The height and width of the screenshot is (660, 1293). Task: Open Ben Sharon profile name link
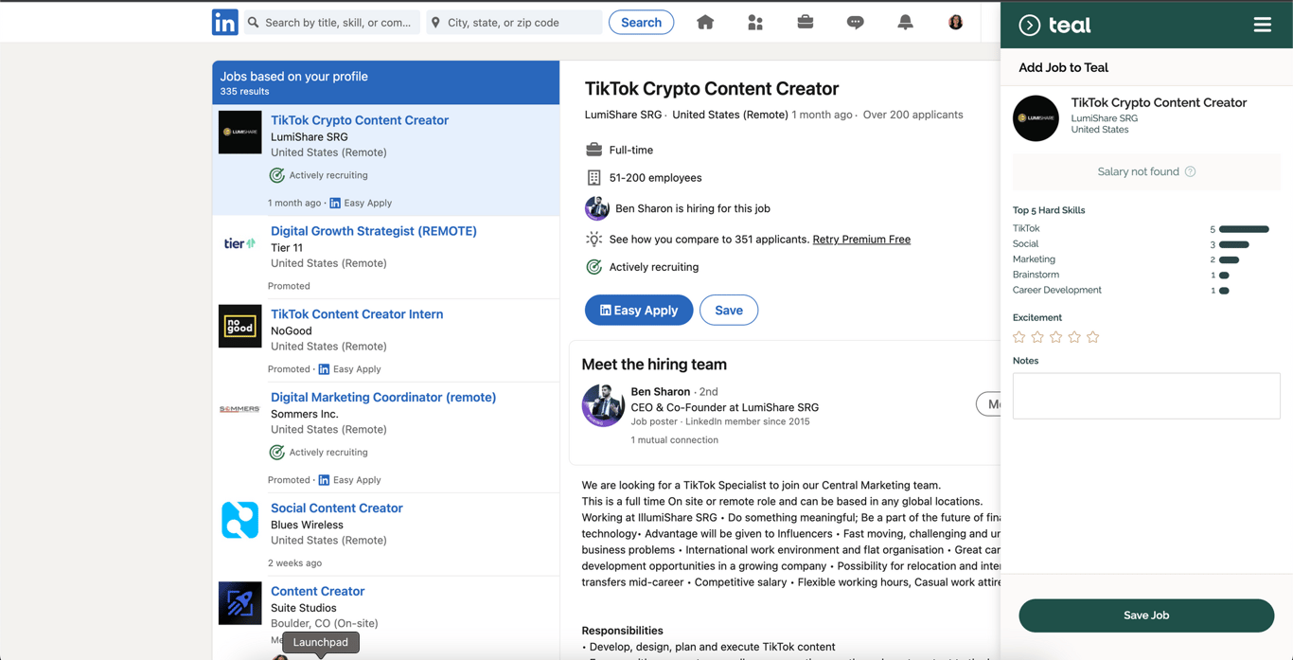point(661,391)
